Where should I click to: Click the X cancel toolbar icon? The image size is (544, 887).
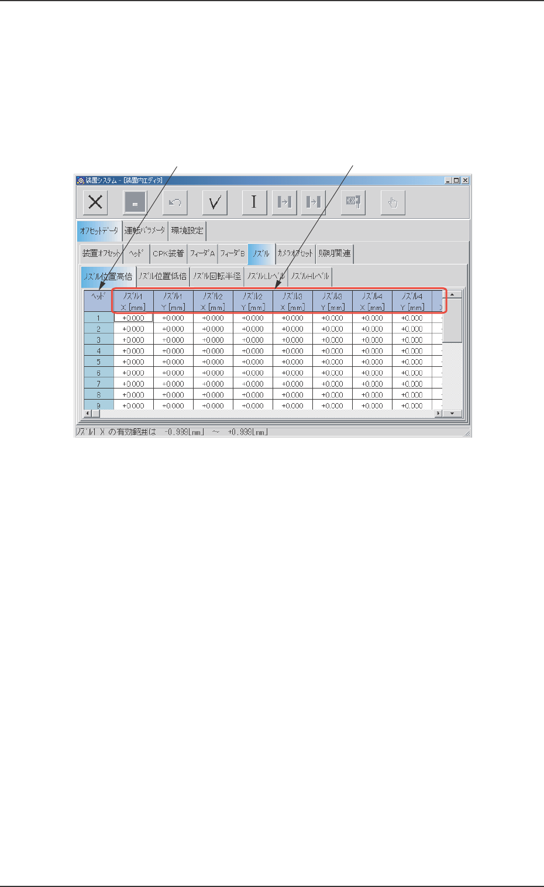point(95,202)
